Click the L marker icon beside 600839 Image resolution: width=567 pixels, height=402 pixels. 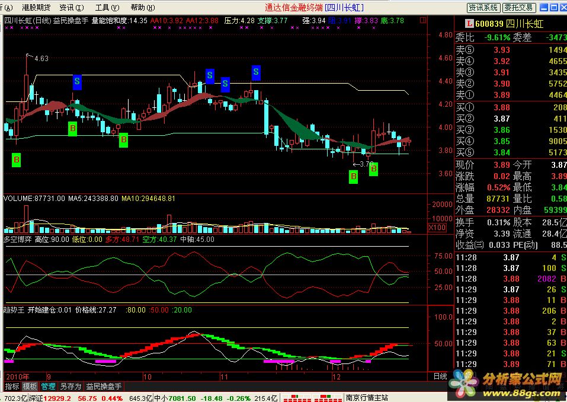(469, 24)
